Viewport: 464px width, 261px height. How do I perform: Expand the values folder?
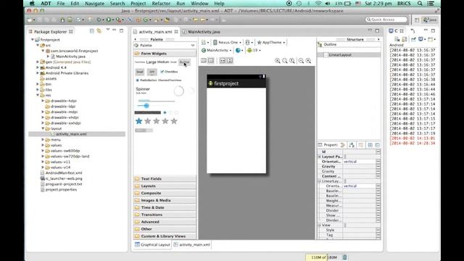tap(43, 145)
